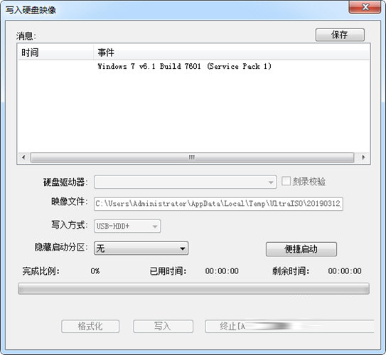Screen dimensions: 386x355
Task: Open the 硬盘驱动器 dropdown
Action: click(185, 182)
